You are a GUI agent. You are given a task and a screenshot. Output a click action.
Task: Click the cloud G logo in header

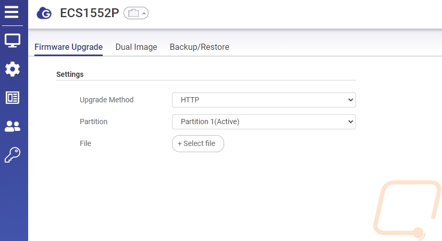coord(44,14)
